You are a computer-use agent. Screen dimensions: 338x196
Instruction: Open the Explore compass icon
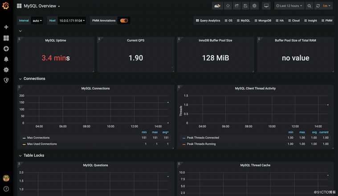[6, 49]
